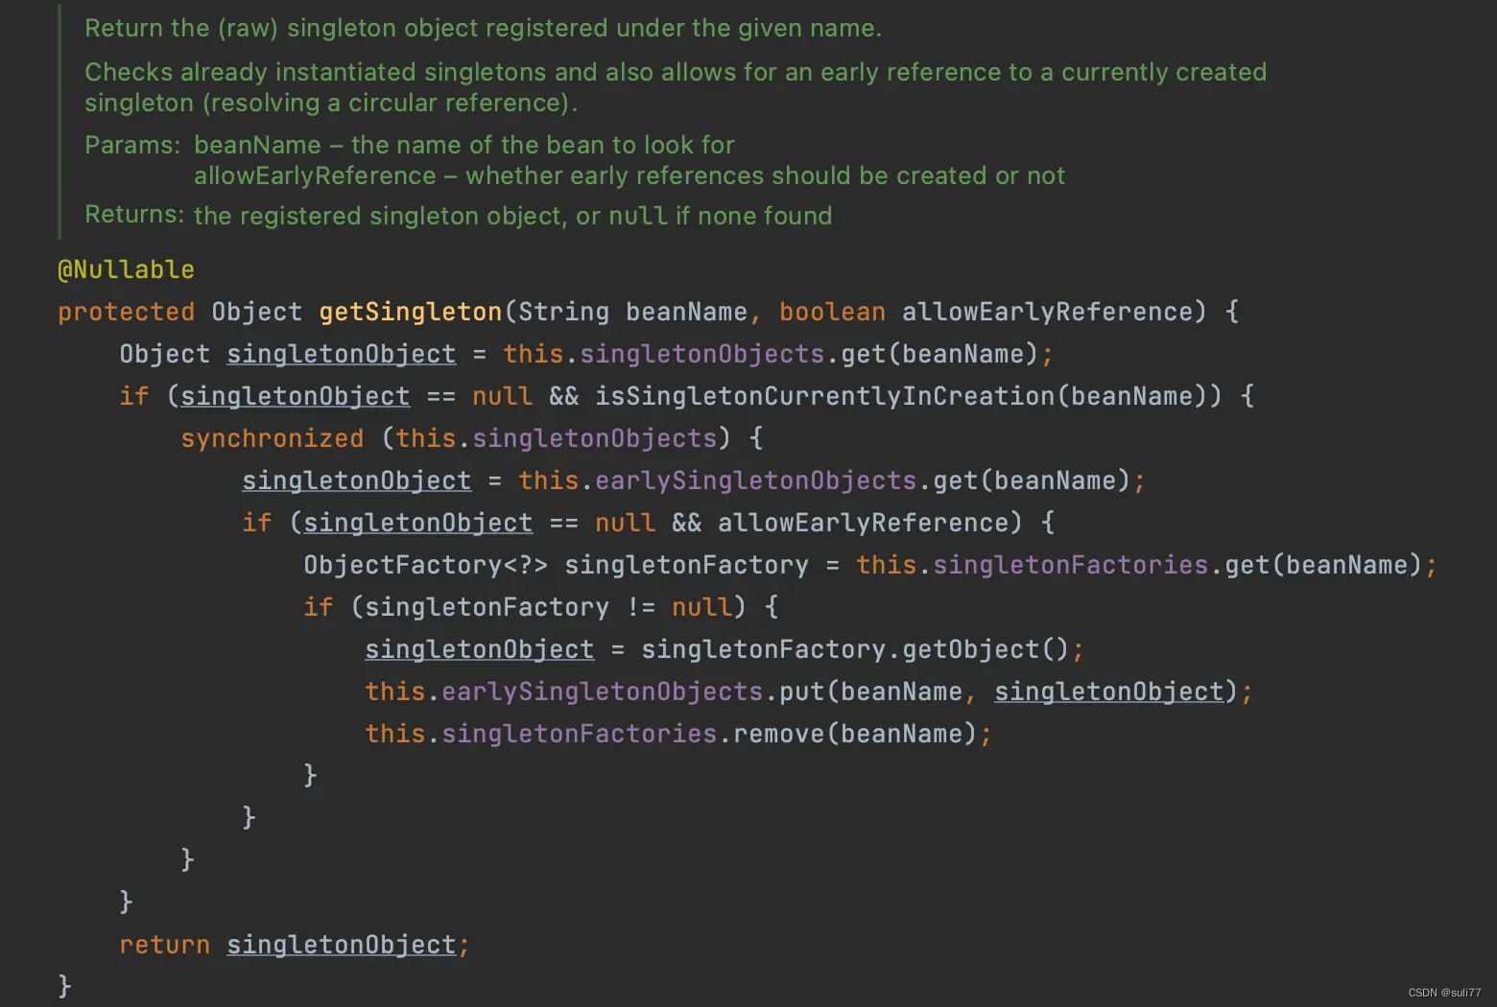Image resolution: width=1497 pixels, height=1007 pixels.
Task: Click doc line 'Return the (raw) singleton object'
Action: point(483,28)
